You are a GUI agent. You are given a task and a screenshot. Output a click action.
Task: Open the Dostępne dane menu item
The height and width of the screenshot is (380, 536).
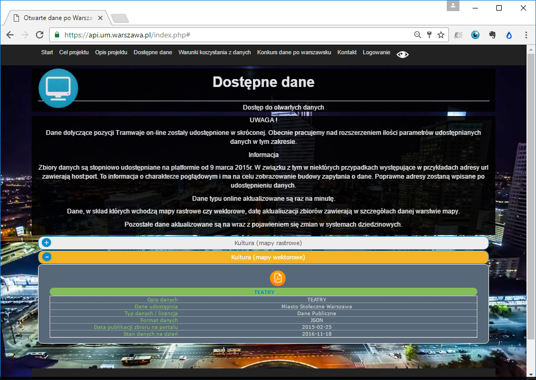click(153, 53)
